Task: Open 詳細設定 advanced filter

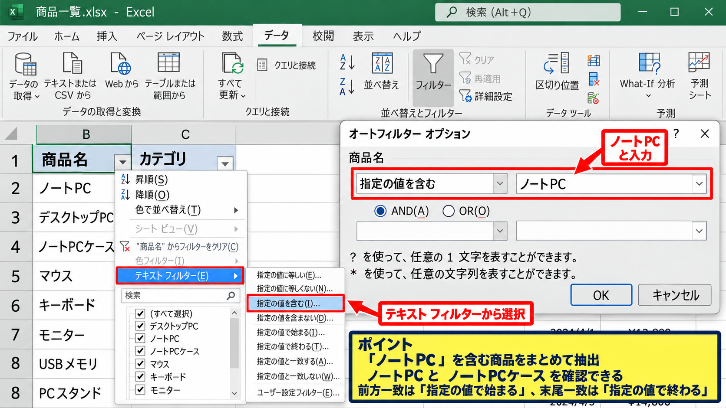Action: 485,96
